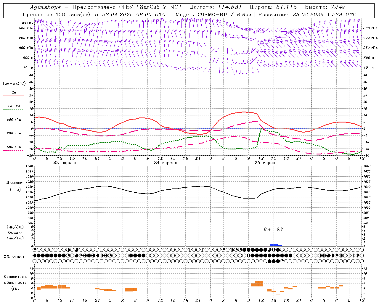Click the Ветер wind panel label
The image size is (379, 303).
tap(27, 22)
